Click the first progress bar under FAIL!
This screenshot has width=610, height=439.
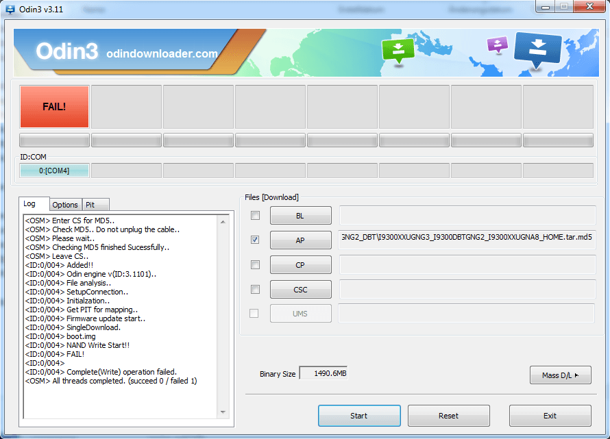coord(54,140)
